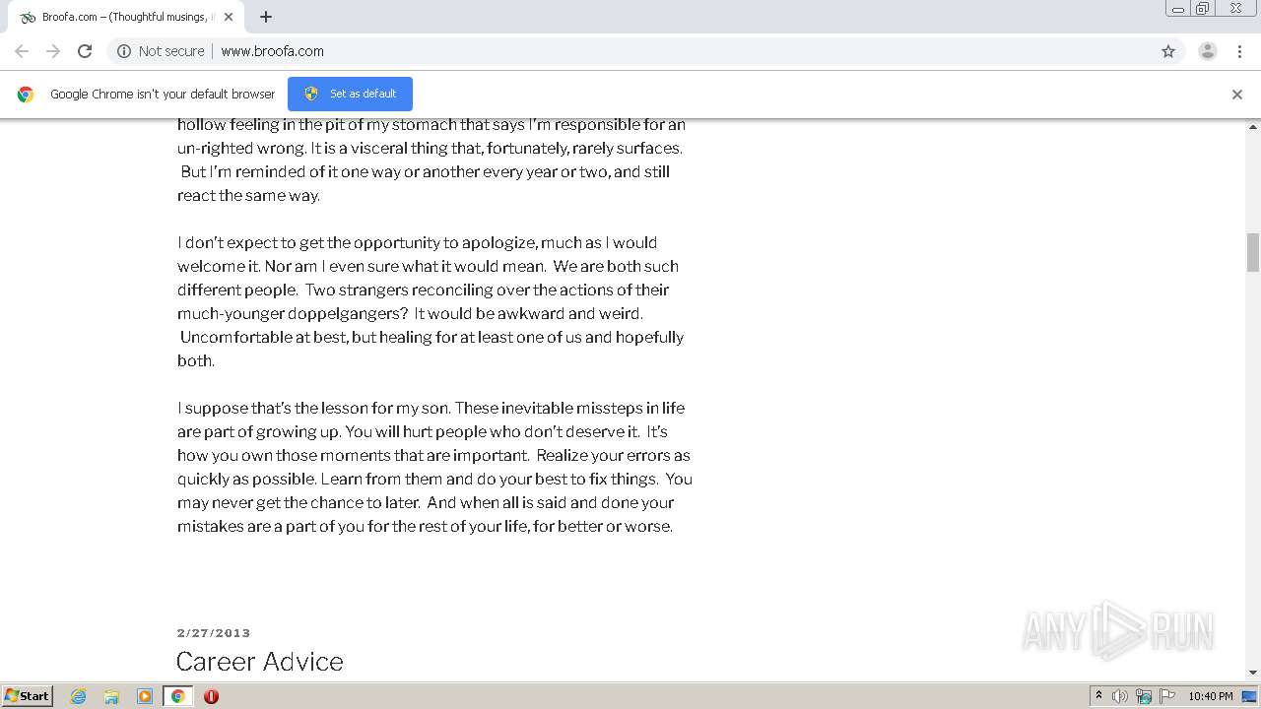Click text "Google Chrome isn't your default browser"
1261x709 pixels.
pyautogui.click(x=163, y=95)
